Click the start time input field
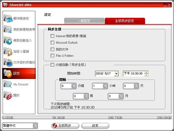Viewport: 174px width, 131px height. click(x=133, y=74)
